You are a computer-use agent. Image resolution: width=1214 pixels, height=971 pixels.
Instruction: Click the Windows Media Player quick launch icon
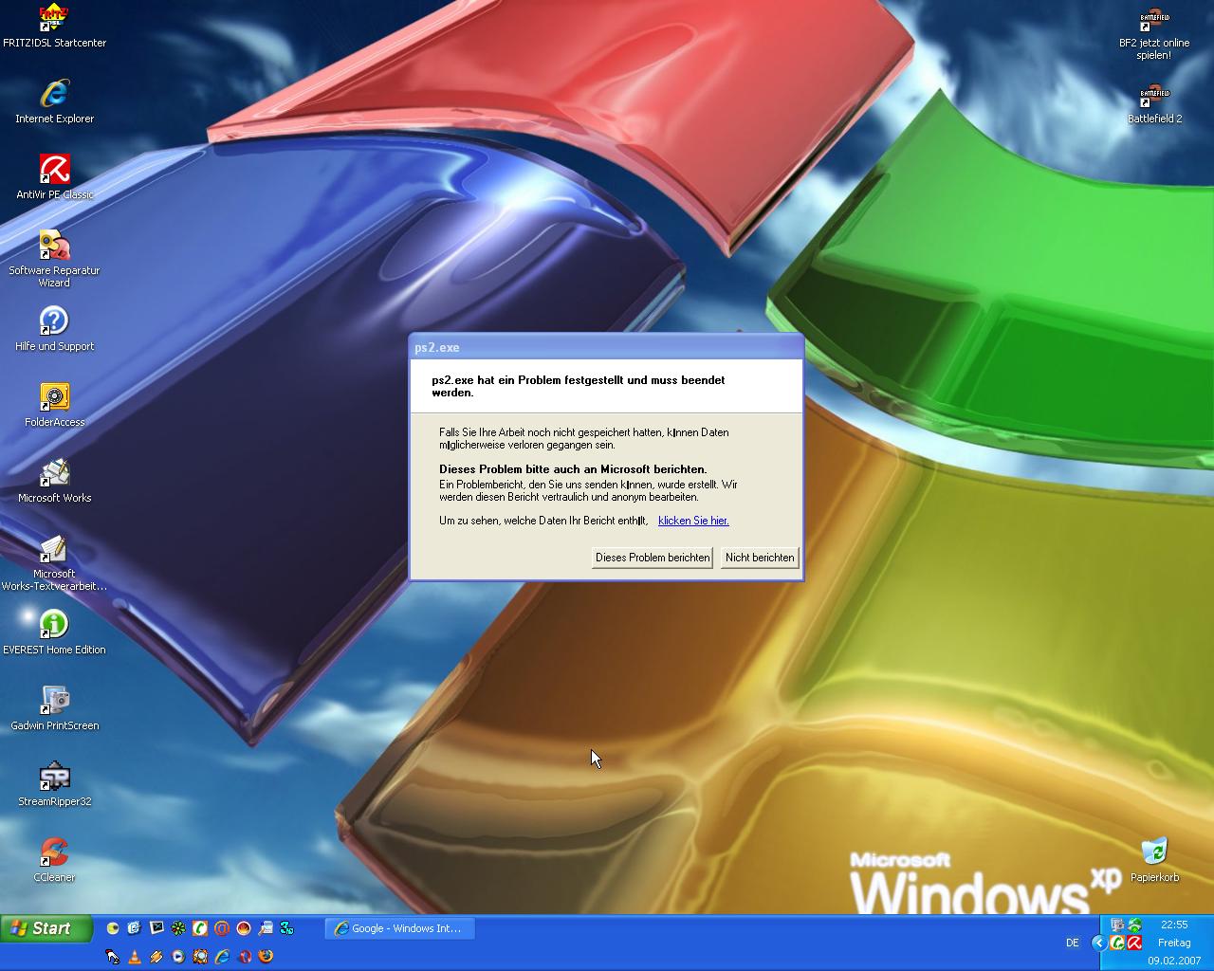pyautogui.click(x=178, y=956)
